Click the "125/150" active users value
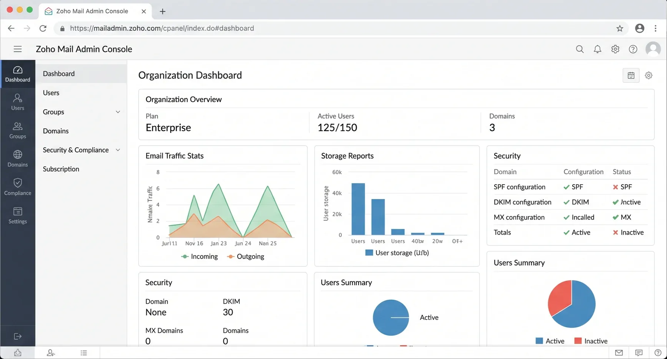The width and height of the screenshot is (667, 359). 337,127
